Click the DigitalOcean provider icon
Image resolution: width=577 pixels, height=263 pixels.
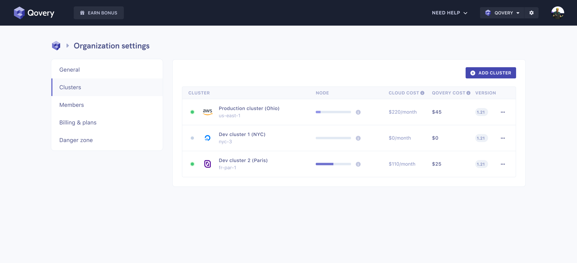pos(208,138)
